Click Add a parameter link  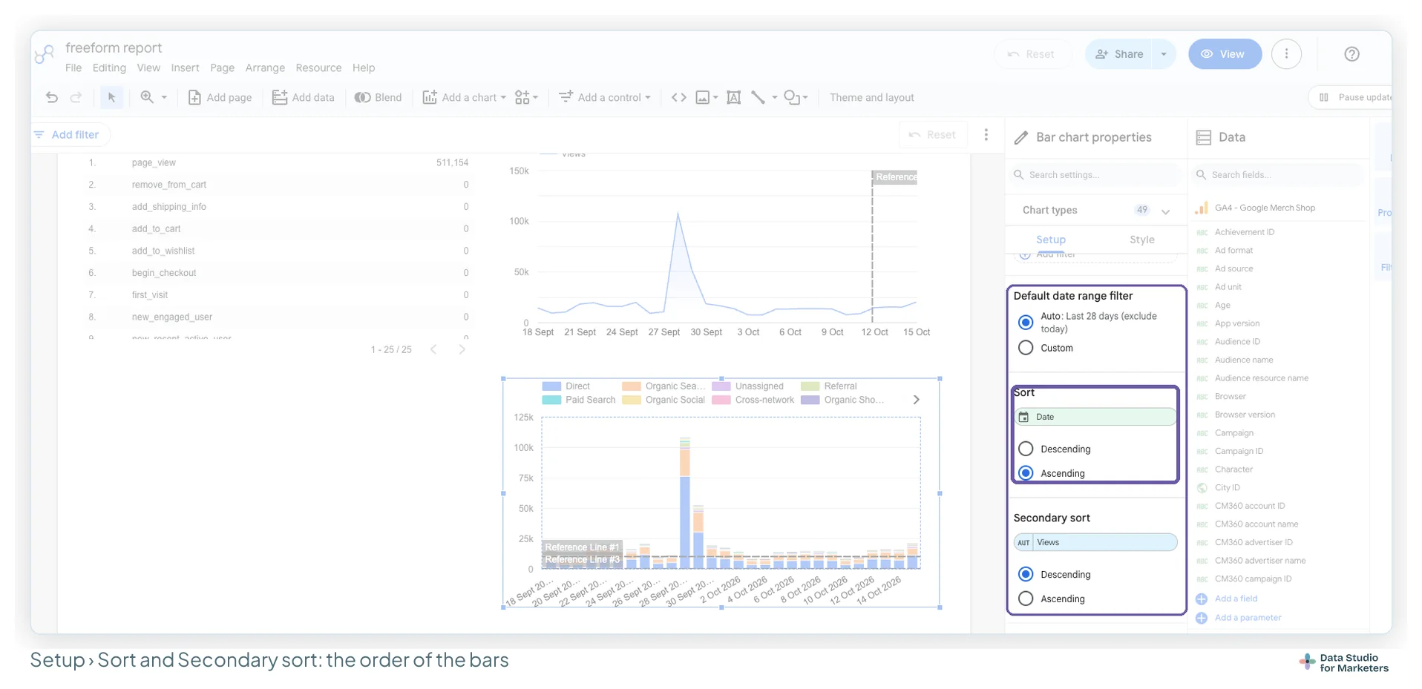pos(1248,618)
